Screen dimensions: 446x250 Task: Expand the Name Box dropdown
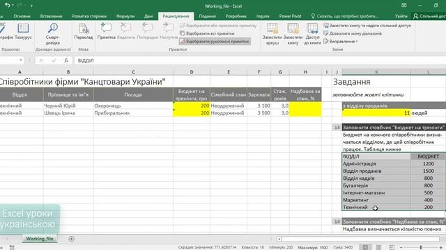coord(21,60)
